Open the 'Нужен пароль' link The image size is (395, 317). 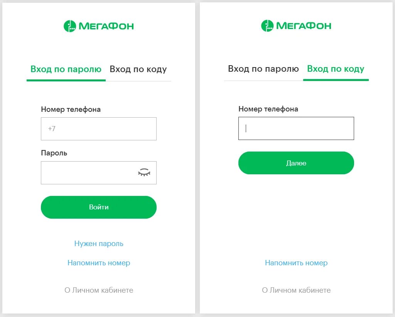(99, 243)
